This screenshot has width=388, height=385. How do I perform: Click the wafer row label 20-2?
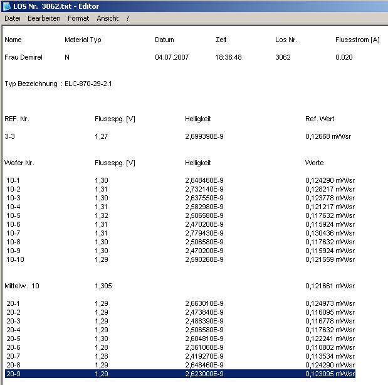click(x=13, y=312)
